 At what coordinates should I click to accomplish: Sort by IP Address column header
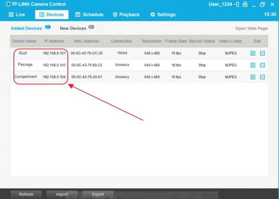54,41
